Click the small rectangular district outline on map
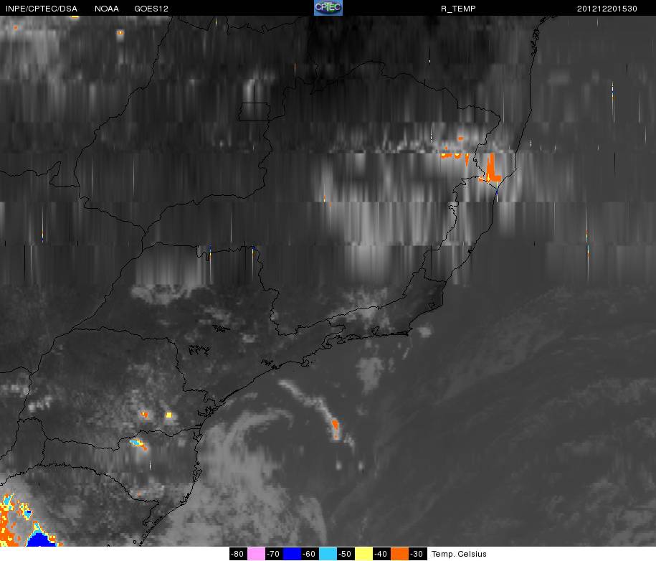656x561 pixels. tap(255, 111)
